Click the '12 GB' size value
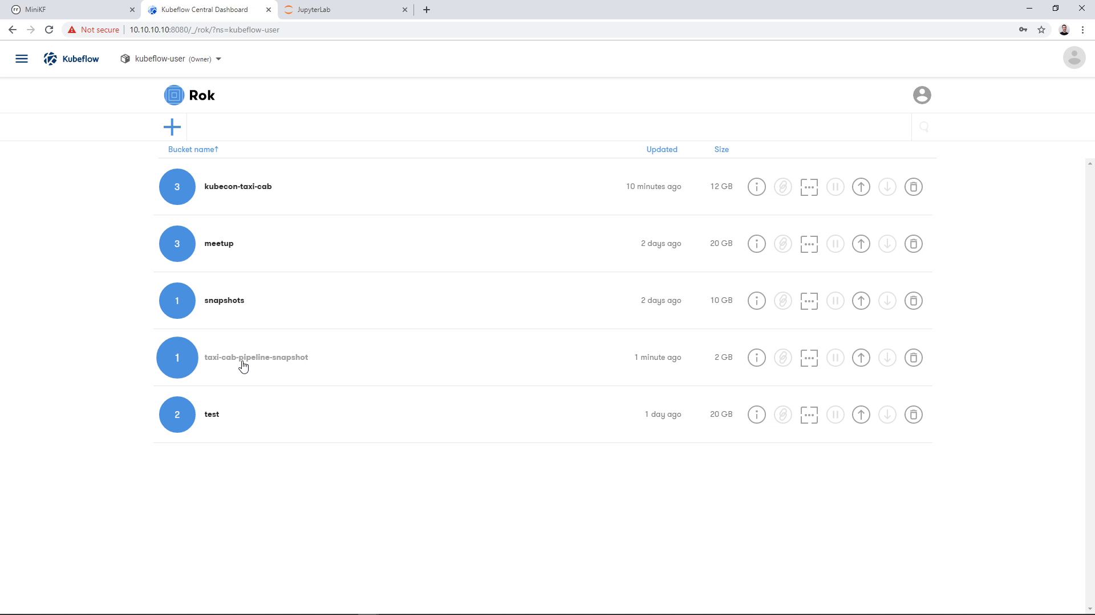Screen dimensions: 1095x615 pos(721,186)
